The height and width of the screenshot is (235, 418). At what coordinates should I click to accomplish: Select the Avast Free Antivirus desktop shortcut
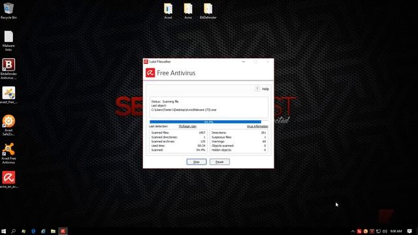8,153
